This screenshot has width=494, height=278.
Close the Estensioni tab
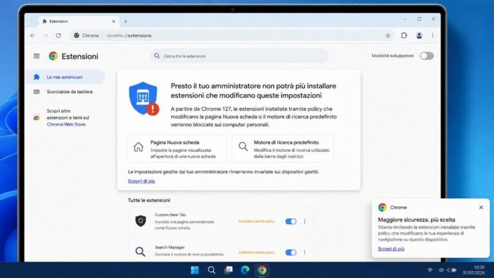point(113,21)
